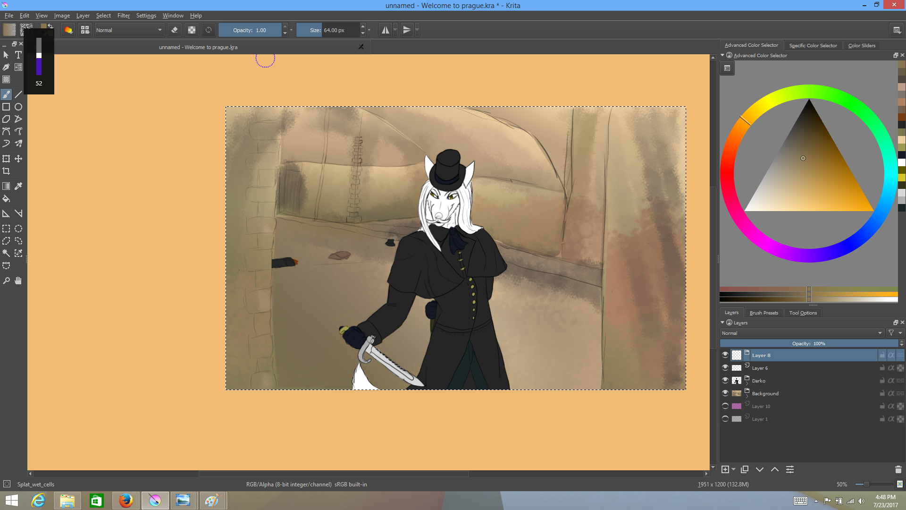The height and width of the screenshot is (510, 906).
Task: Open layer blending mode Normal dropdown
Action: [801, 333]
